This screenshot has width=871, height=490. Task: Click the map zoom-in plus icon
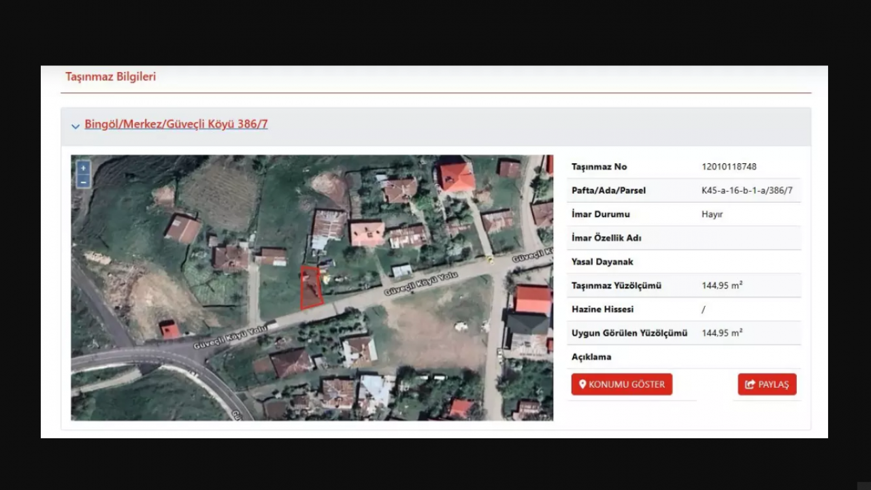click(82, 167)
